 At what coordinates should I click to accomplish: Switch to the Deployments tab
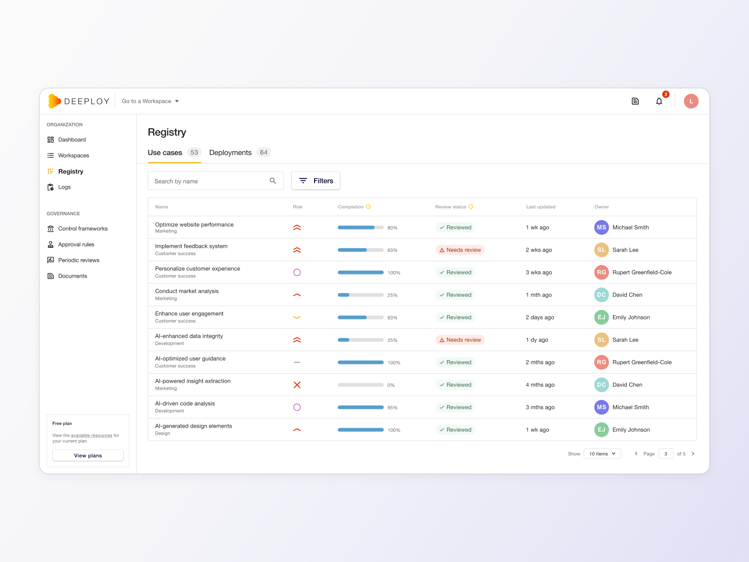(230, 152)
